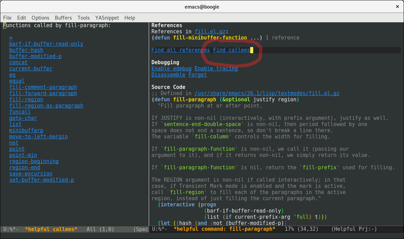Click the Forget link

(x=198, y=75)
